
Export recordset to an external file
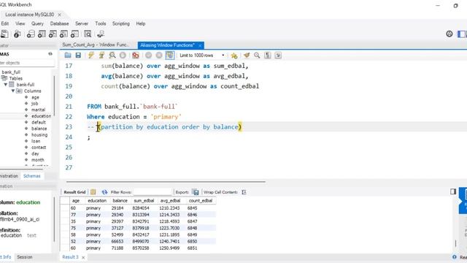click(x=196, y=192)
